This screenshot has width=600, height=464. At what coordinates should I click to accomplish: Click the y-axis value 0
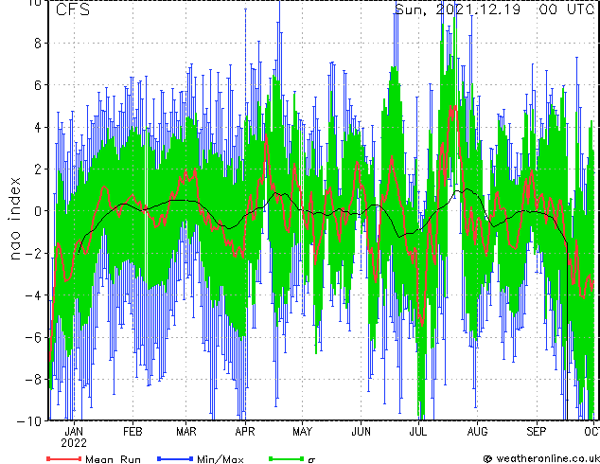(38, 211)
